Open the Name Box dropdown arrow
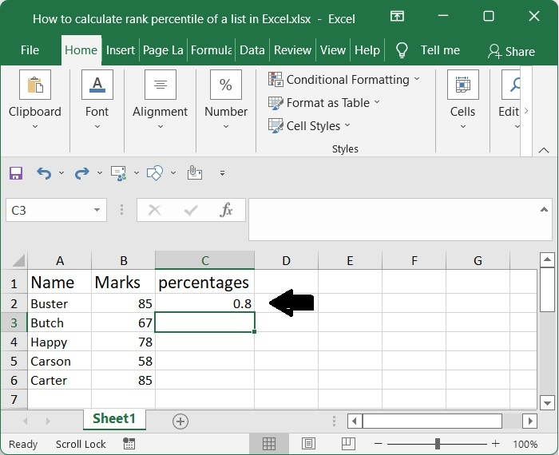This screenshot has height=455, width=559. pyautogui.click(x=97, y=211)
